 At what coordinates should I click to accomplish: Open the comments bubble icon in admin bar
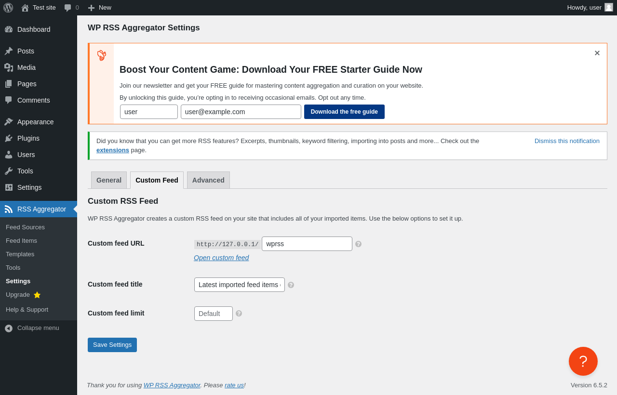(x=68, y=8)
